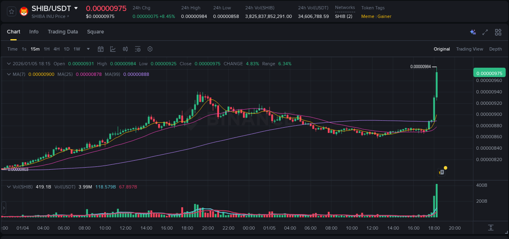The width and height of the screenshot is (509, 239).
Task: Open the extra timeframes dropdown arrow
Action: tap(88, 49)
